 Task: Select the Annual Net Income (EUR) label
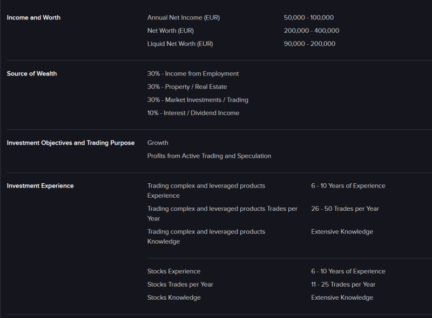(x=184, y=18)
